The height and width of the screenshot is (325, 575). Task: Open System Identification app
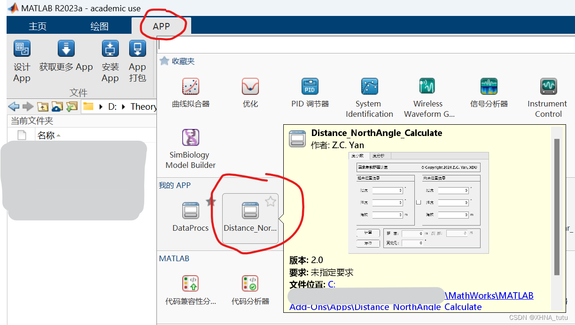(370, 98)
